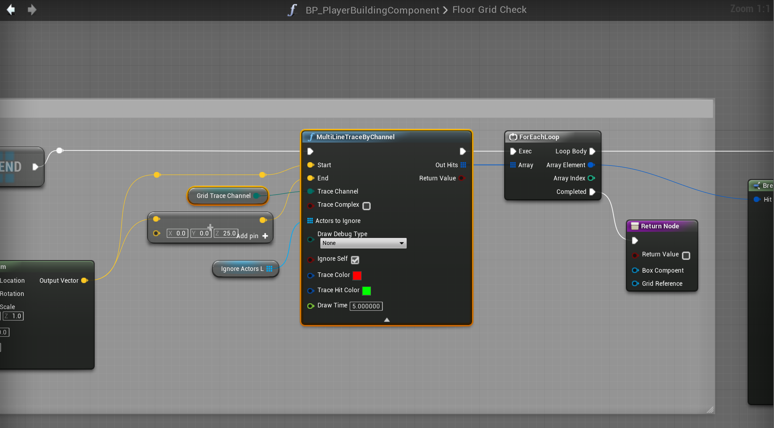This screenshot has height=428, width=774.
Task: Click the Completed exec output pin
Action: tap(592, 192)
